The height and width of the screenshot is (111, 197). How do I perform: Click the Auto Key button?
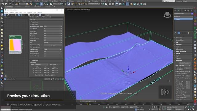169,107
